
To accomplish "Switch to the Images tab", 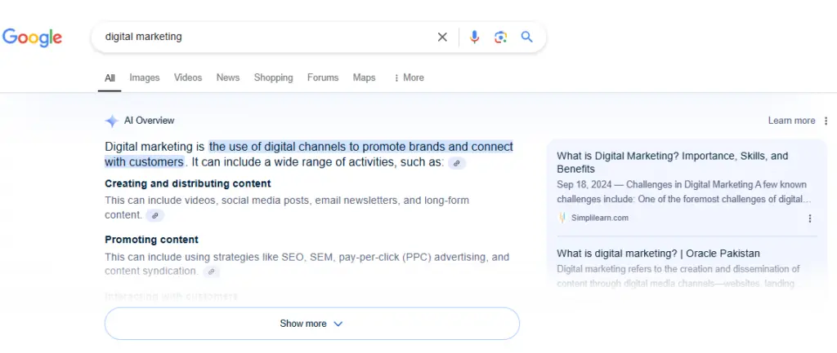I will click(x=145, y=77).
